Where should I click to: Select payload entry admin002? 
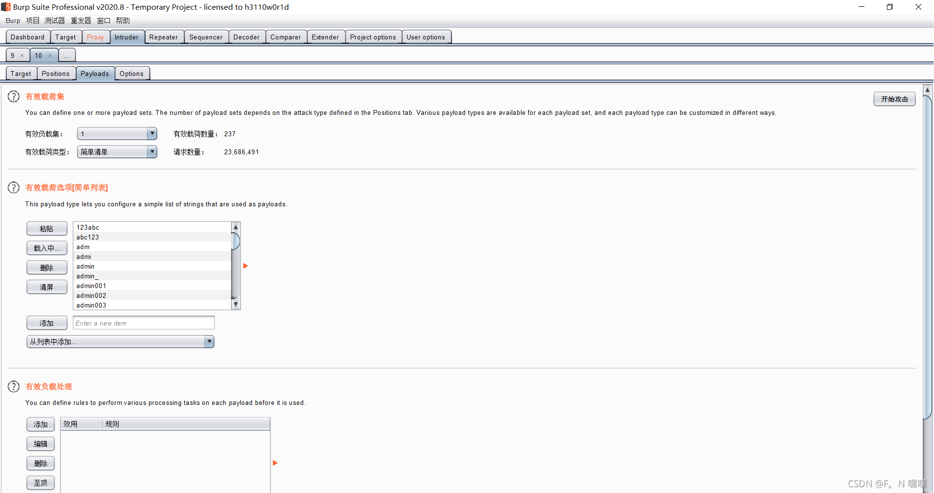coord(152,295)
